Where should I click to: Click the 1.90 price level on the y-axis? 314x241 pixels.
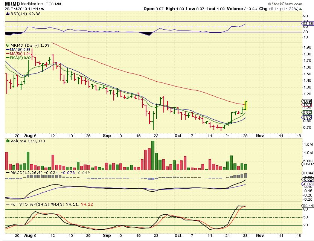point(307,47)
